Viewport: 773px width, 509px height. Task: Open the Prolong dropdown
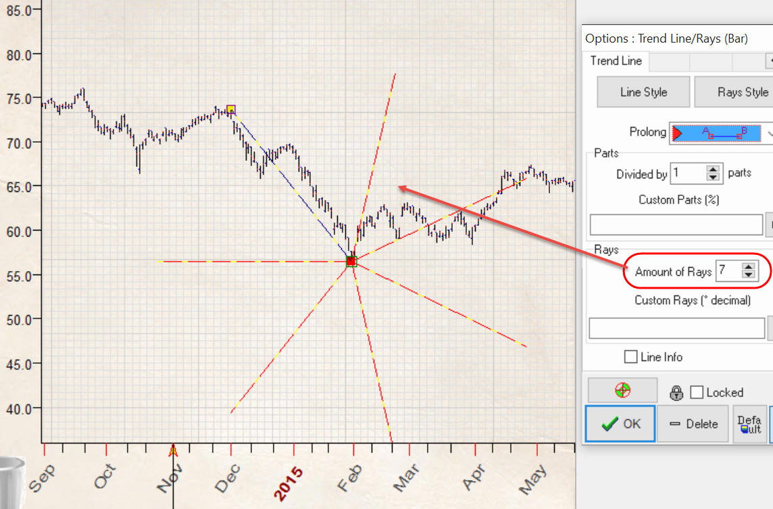(721, 132)
